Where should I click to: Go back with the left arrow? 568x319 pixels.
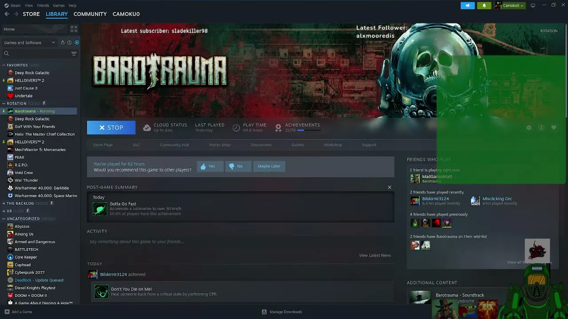click(x=7, y=14)
